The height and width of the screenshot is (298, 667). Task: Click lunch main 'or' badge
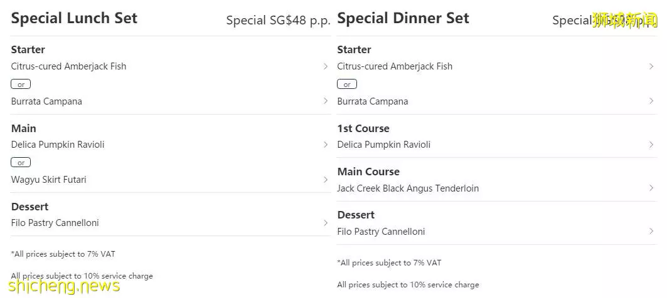21,163
